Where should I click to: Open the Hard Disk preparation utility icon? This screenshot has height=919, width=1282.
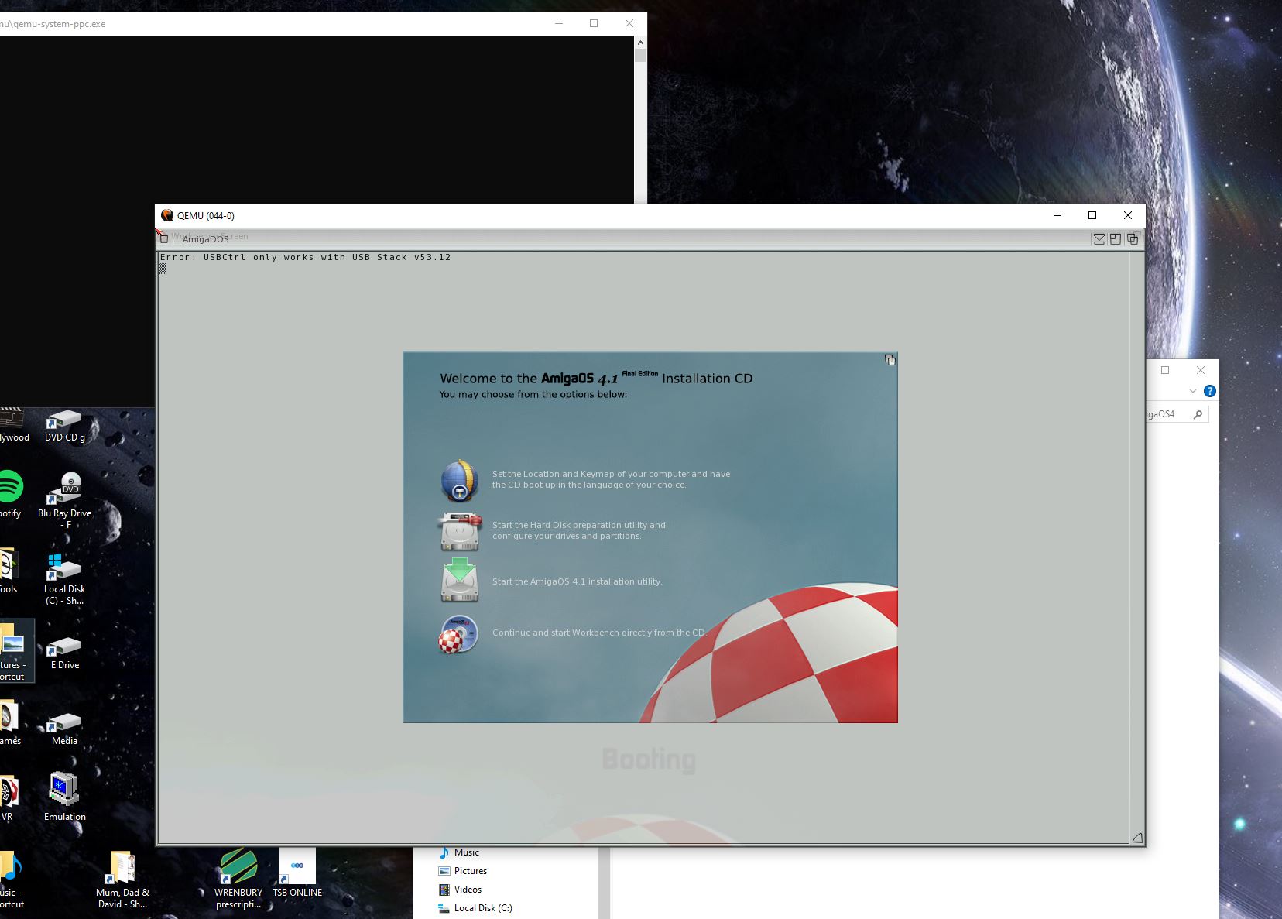click(460, 531)
